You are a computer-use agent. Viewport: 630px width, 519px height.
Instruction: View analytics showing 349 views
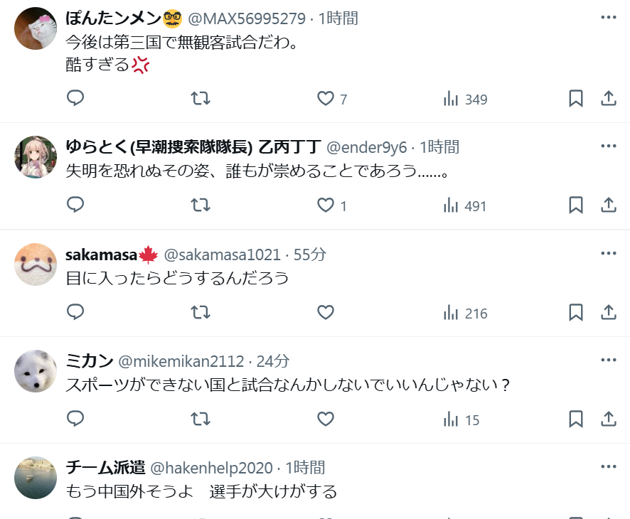tap(465, 100)
